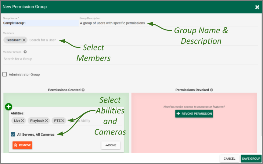Viewport: 263px width, 164px height.
Task: Click the Revoke Permission button
Action: (x=194, y=113)
